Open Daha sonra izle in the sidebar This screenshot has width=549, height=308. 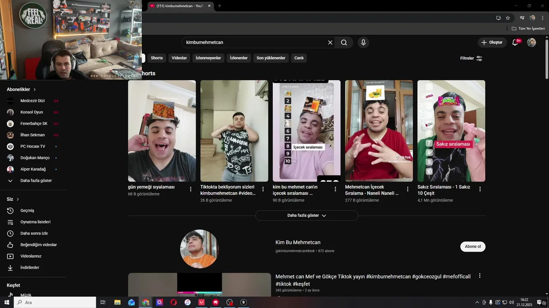click(33, 233)
